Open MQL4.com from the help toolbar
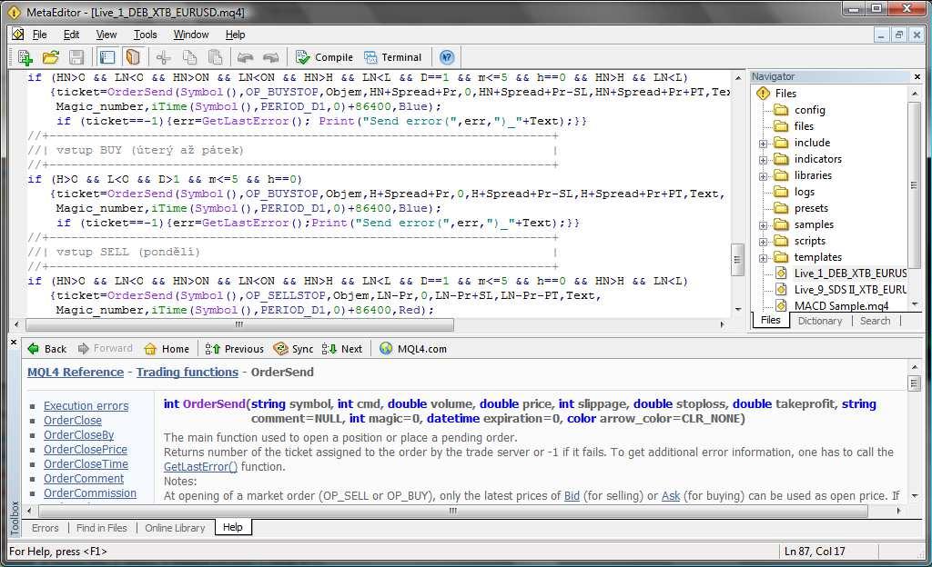This screenshot has height=567, width=932. coord(413,349)
